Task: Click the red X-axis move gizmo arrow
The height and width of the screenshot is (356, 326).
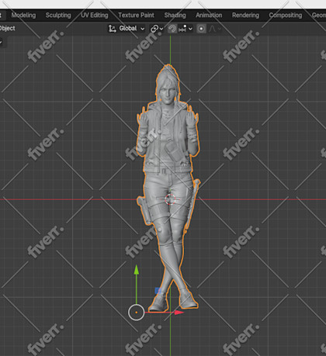Action: tap(179, 313)
